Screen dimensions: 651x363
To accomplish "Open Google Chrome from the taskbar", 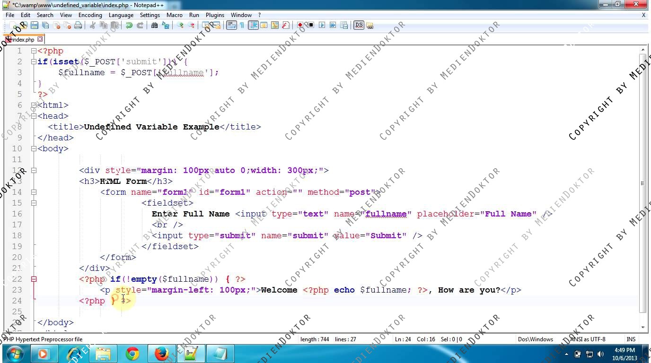I will (x=132, y=354).
